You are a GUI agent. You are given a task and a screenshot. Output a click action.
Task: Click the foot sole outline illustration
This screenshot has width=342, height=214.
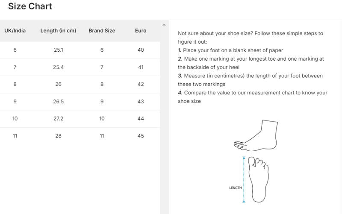pyautogui.click(x=258, y=179)
